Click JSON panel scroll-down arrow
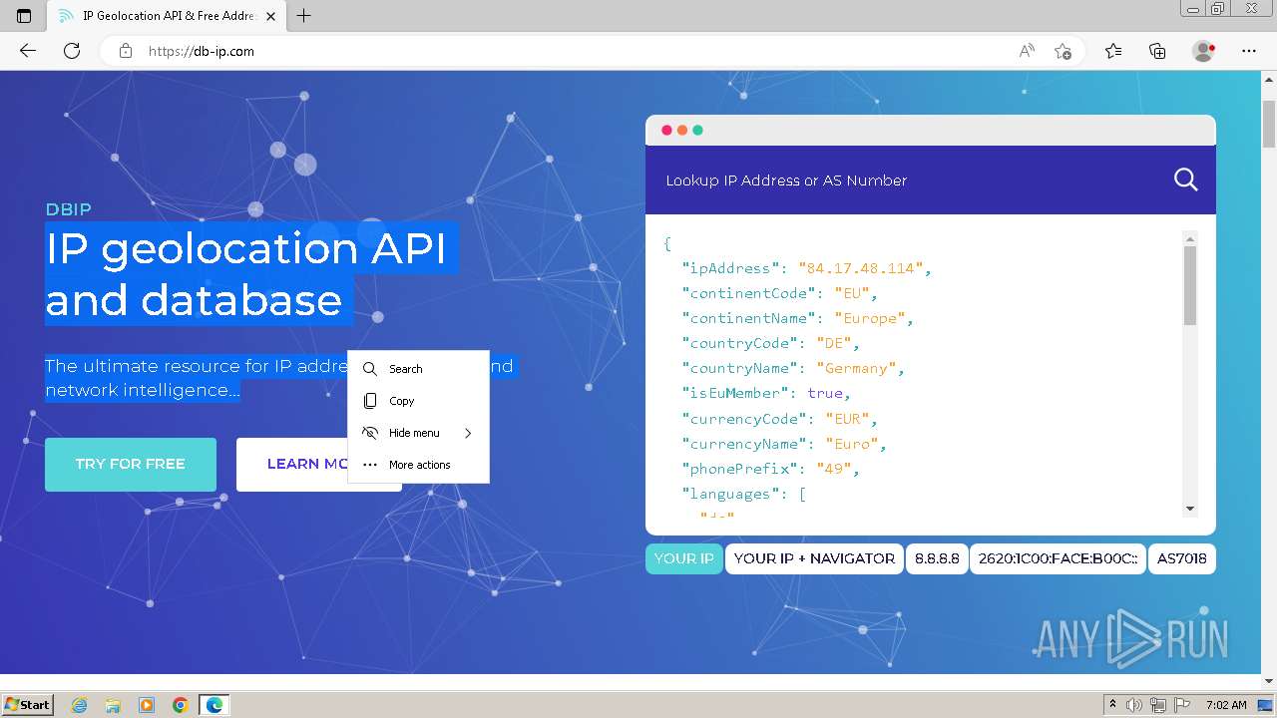 tap(1189, 509)
